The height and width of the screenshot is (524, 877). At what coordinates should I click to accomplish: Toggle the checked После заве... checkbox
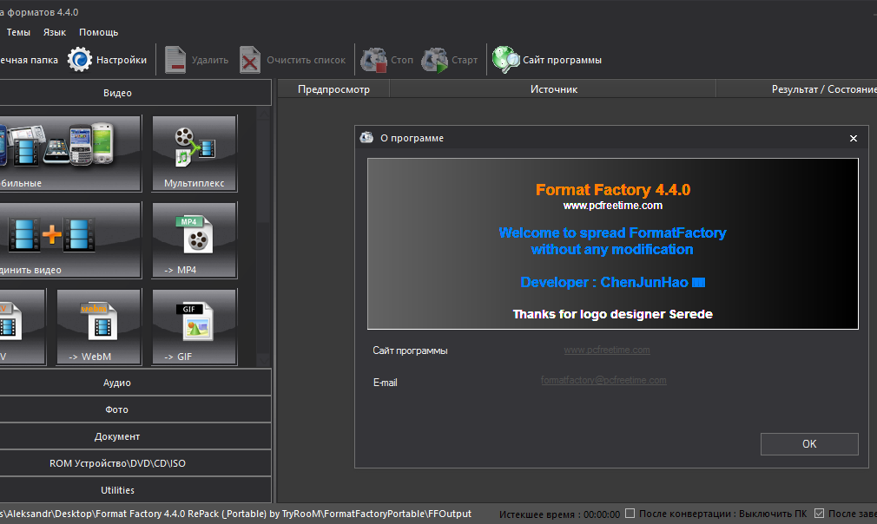tap(820, 514)
